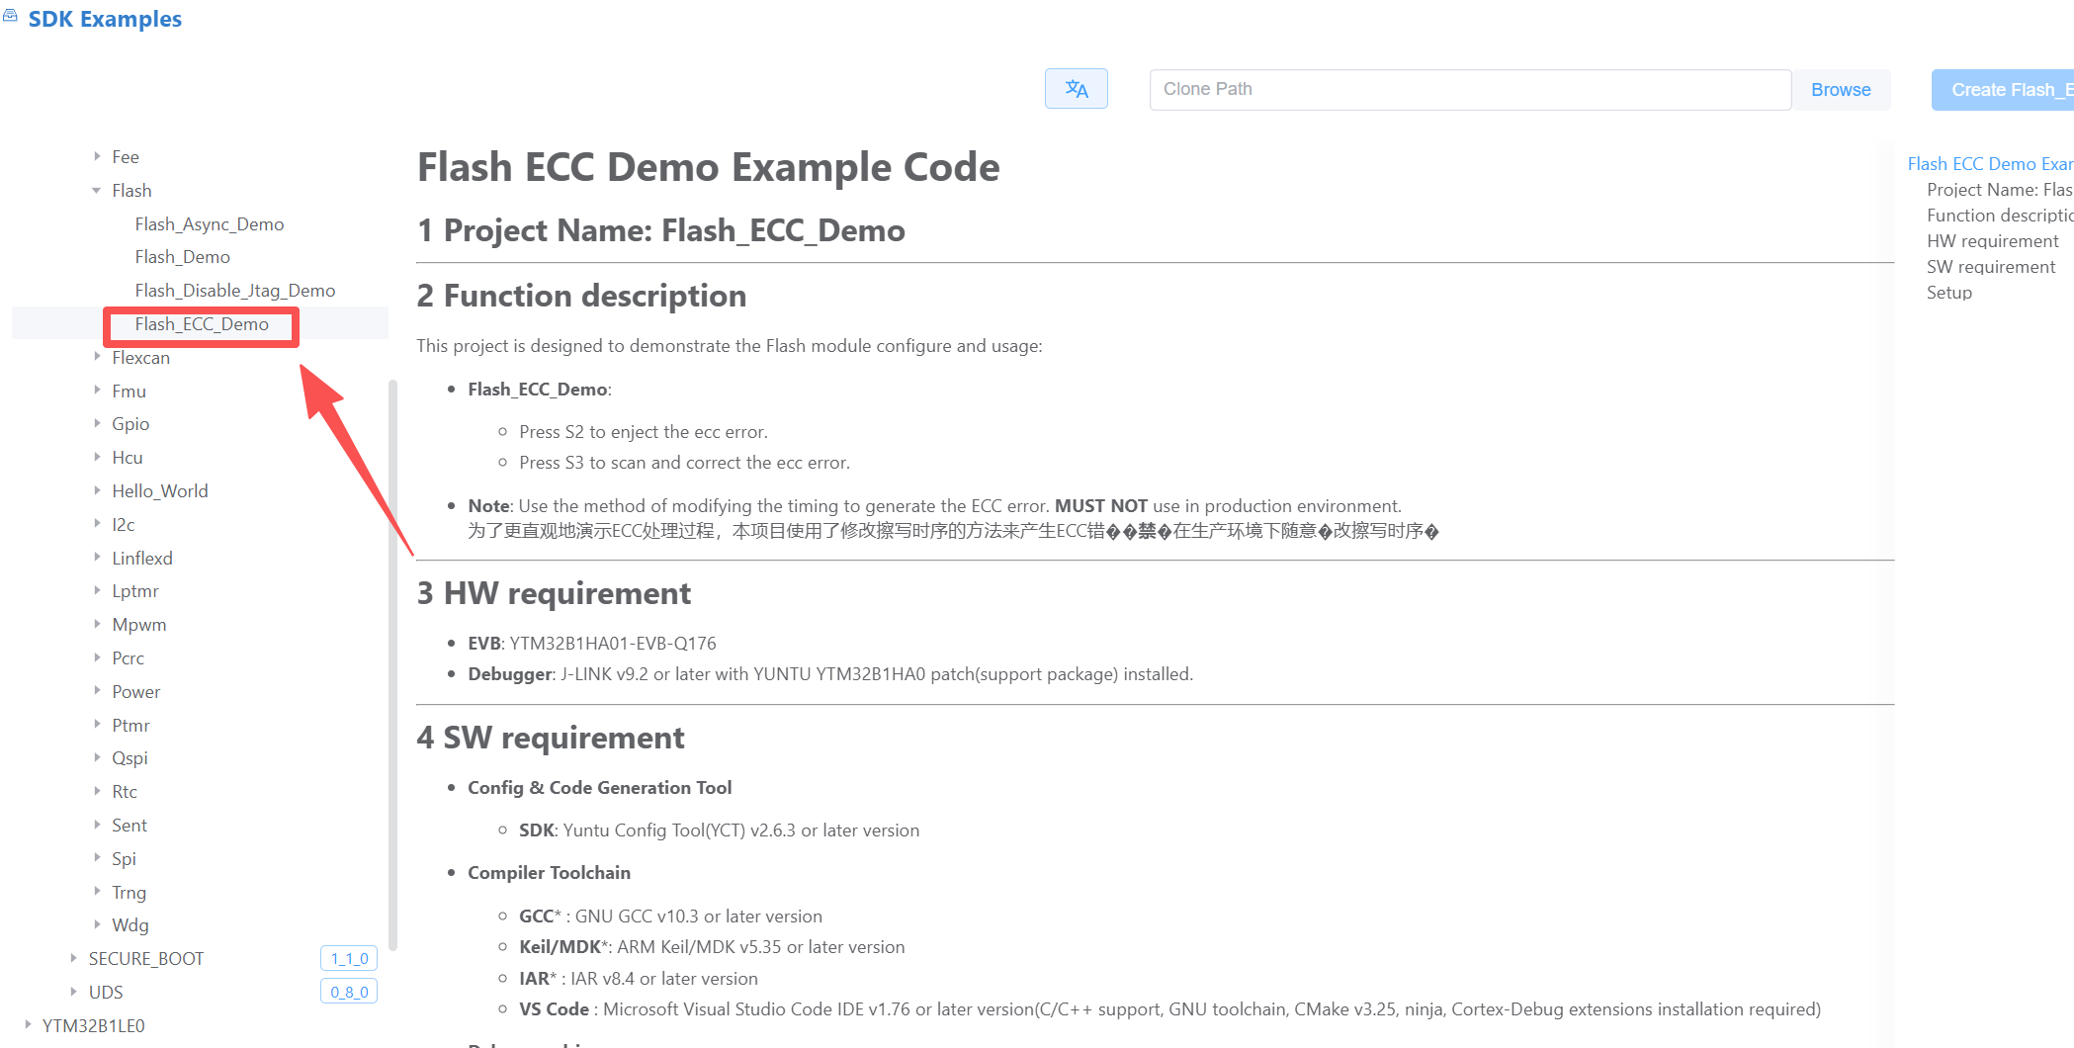Expand the Fee tree node

[x=97, y=157]
